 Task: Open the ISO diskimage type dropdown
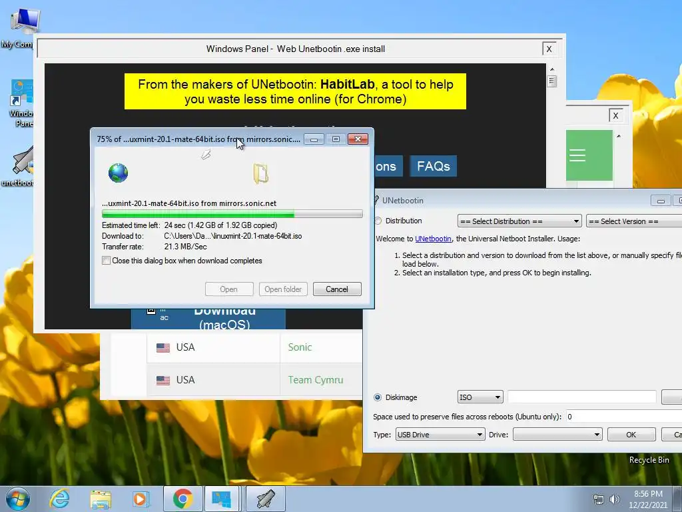(480, 397)
